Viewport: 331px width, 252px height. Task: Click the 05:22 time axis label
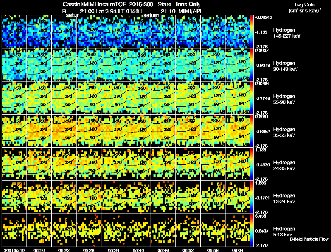pyautogui.click(x=64, y=250)
